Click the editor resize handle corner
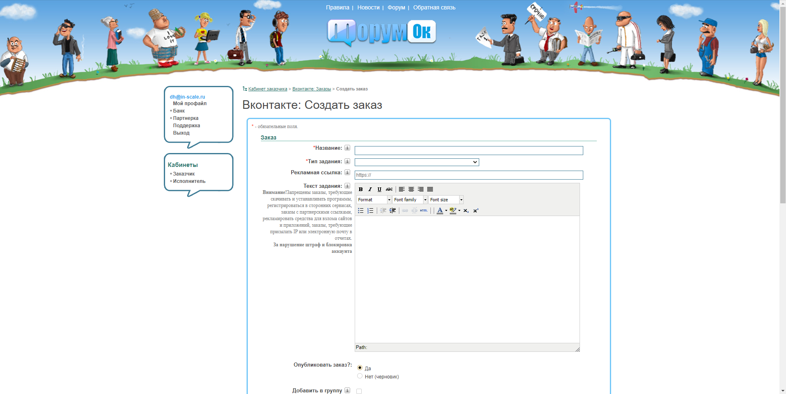786x394 pixels. click(x=577, y=349)
